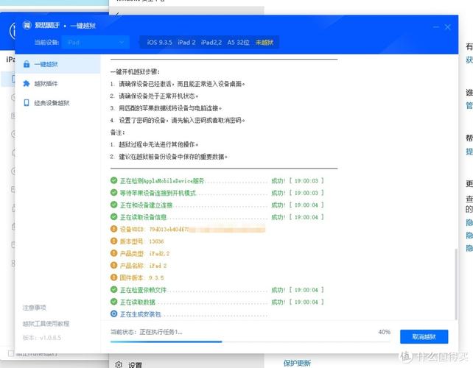
Task: Click the lock icon beside 一键越狱
Action: (x=27, y=64)
